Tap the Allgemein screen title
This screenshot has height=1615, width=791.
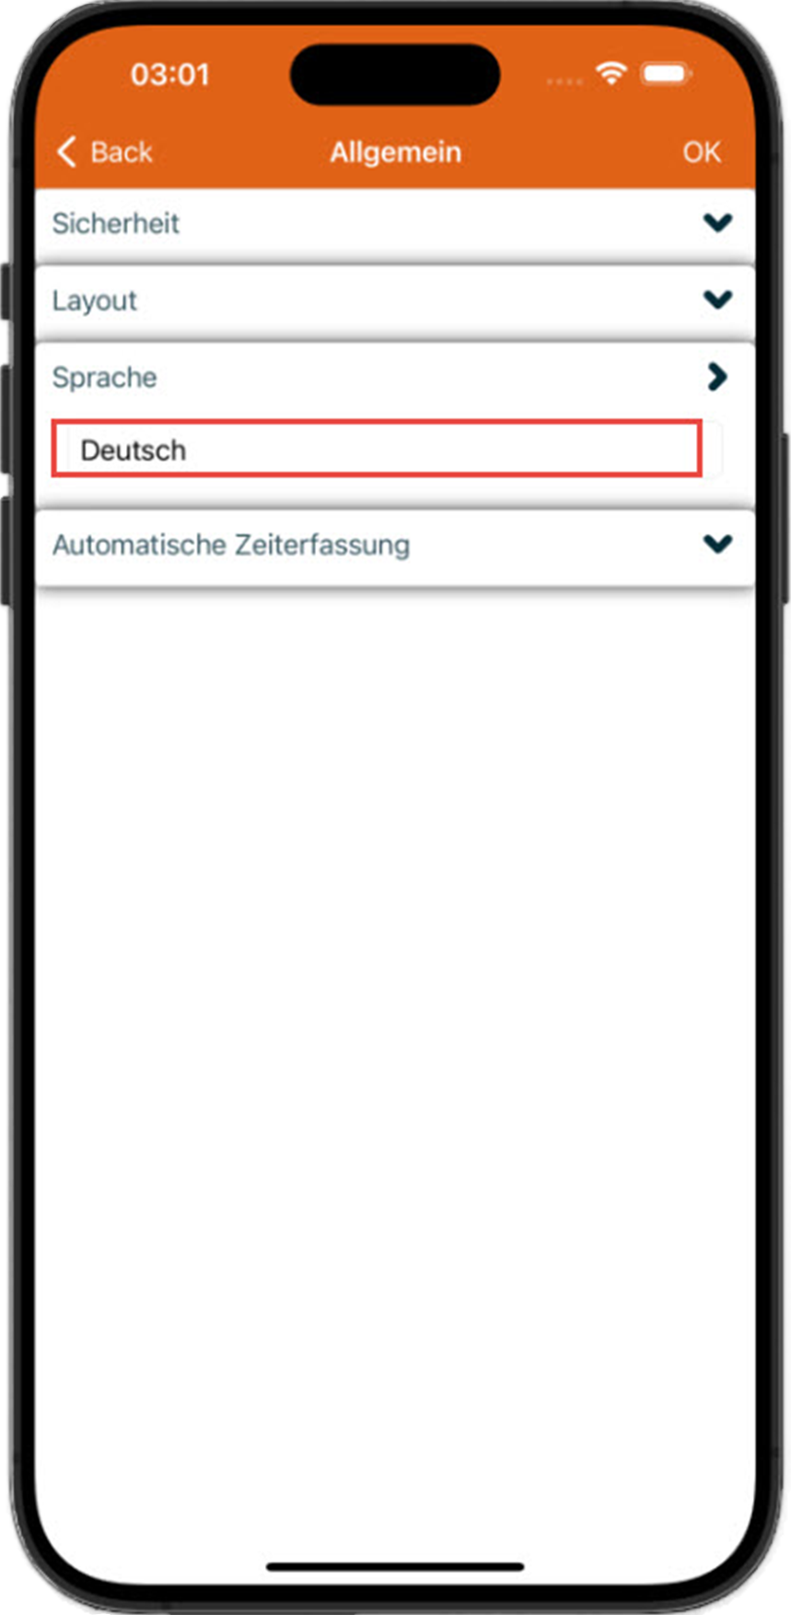click(x=396, y=152)
